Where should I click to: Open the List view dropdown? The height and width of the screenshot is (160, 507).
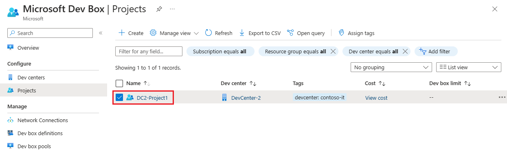point(469,67)
